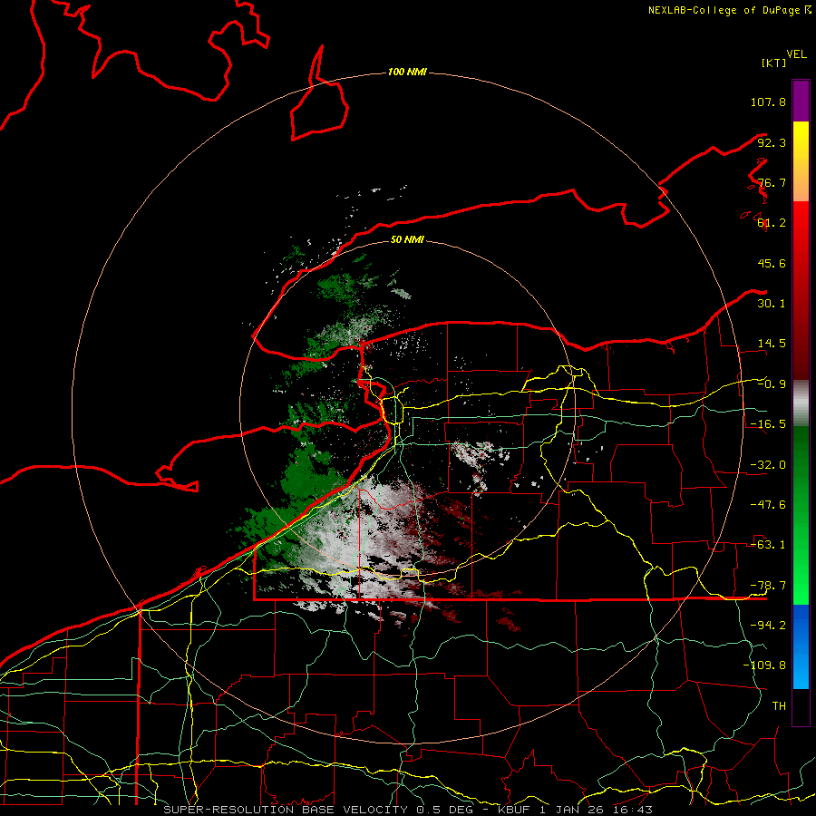The height and width of the screenshot is (816, 816).
Task: Click the -16.5 scale value
Action: [x=768, y=424]
